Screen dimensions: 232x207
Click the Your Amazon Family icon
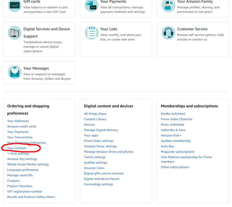(x=168, y=5)
